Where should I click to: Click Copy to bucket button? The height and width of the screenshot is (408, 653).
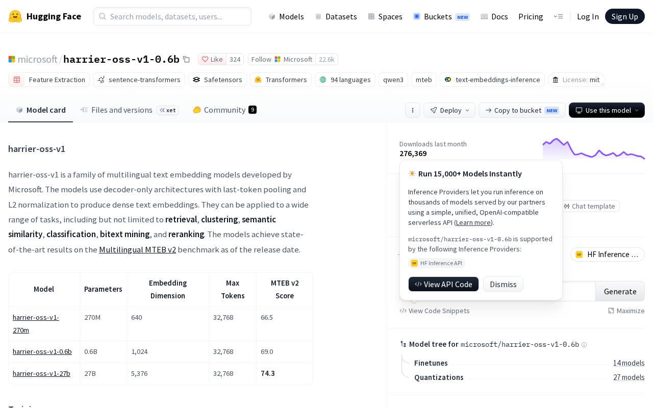pos(522,110)
